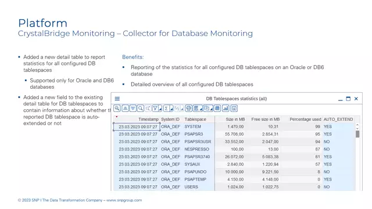Click the scrollbar up arrow

tap(357, 125)
